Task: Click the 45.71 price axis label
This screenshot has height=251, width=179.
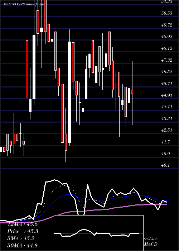Action: 167,84
